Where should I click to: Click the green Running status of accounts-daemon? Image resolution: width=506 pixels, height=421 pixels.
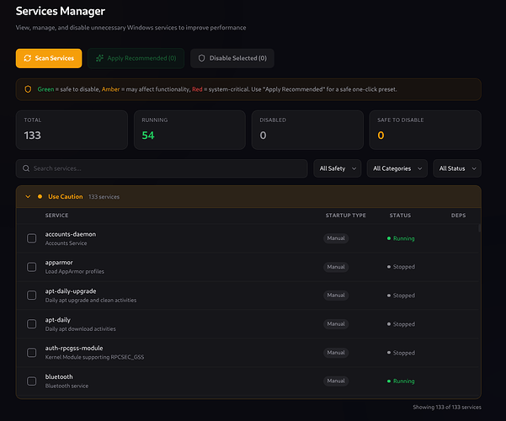coord(401,238)
